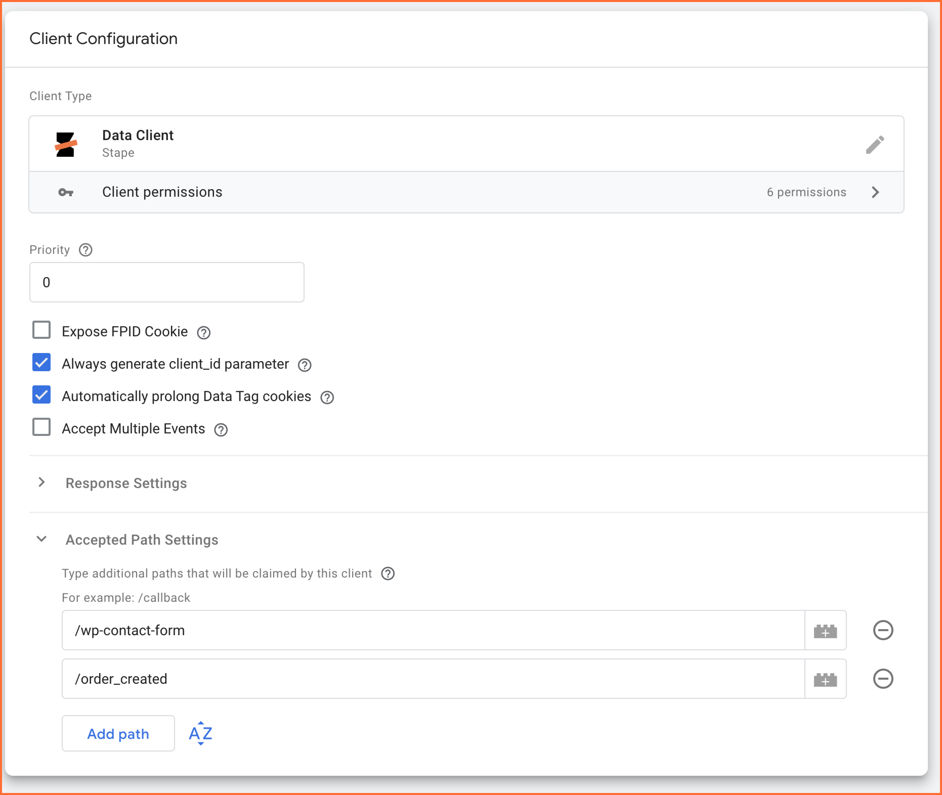Open Client permissions with the chevron arrow
The width and height of the screenshot is (942, 795).
coord(875,192)
